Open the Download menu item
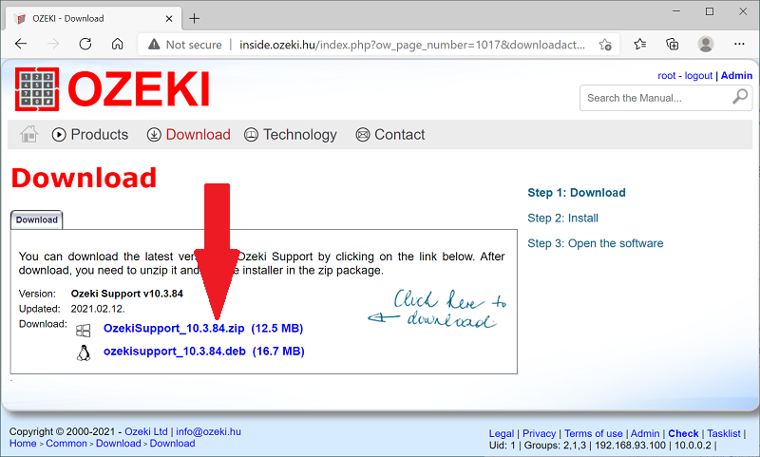The image size is (760, 457). pyautogui.click(x=188, y=134)
